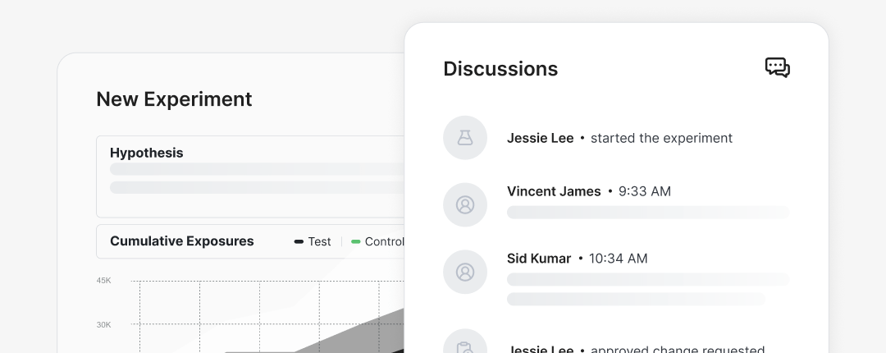Viewport: 886px width, 353px height.
Task: Select the green Control legend marker
Action: [x=356, y=241]
